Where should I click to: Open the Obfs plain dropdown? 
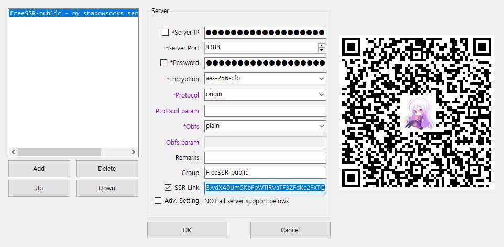[x=265, y=126]
